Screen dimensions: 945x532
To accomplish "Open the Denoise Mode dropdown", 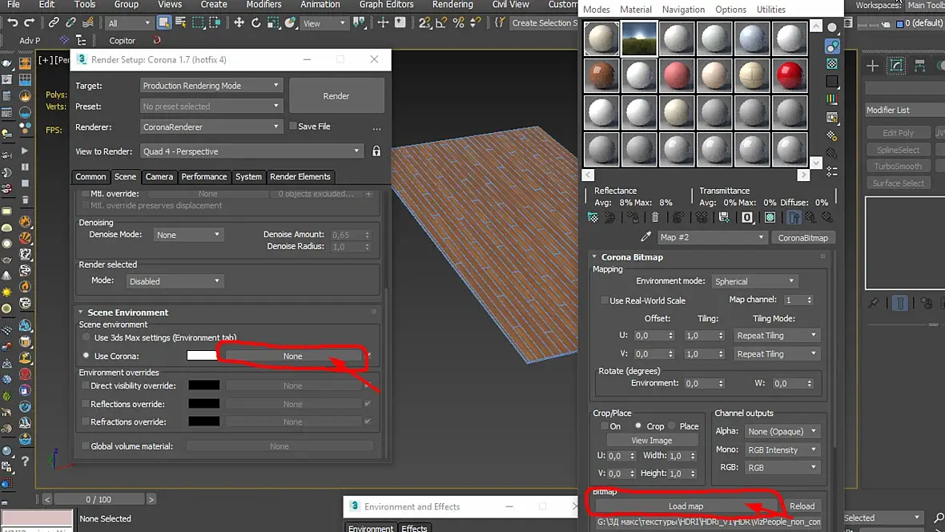I will (188, 235).
